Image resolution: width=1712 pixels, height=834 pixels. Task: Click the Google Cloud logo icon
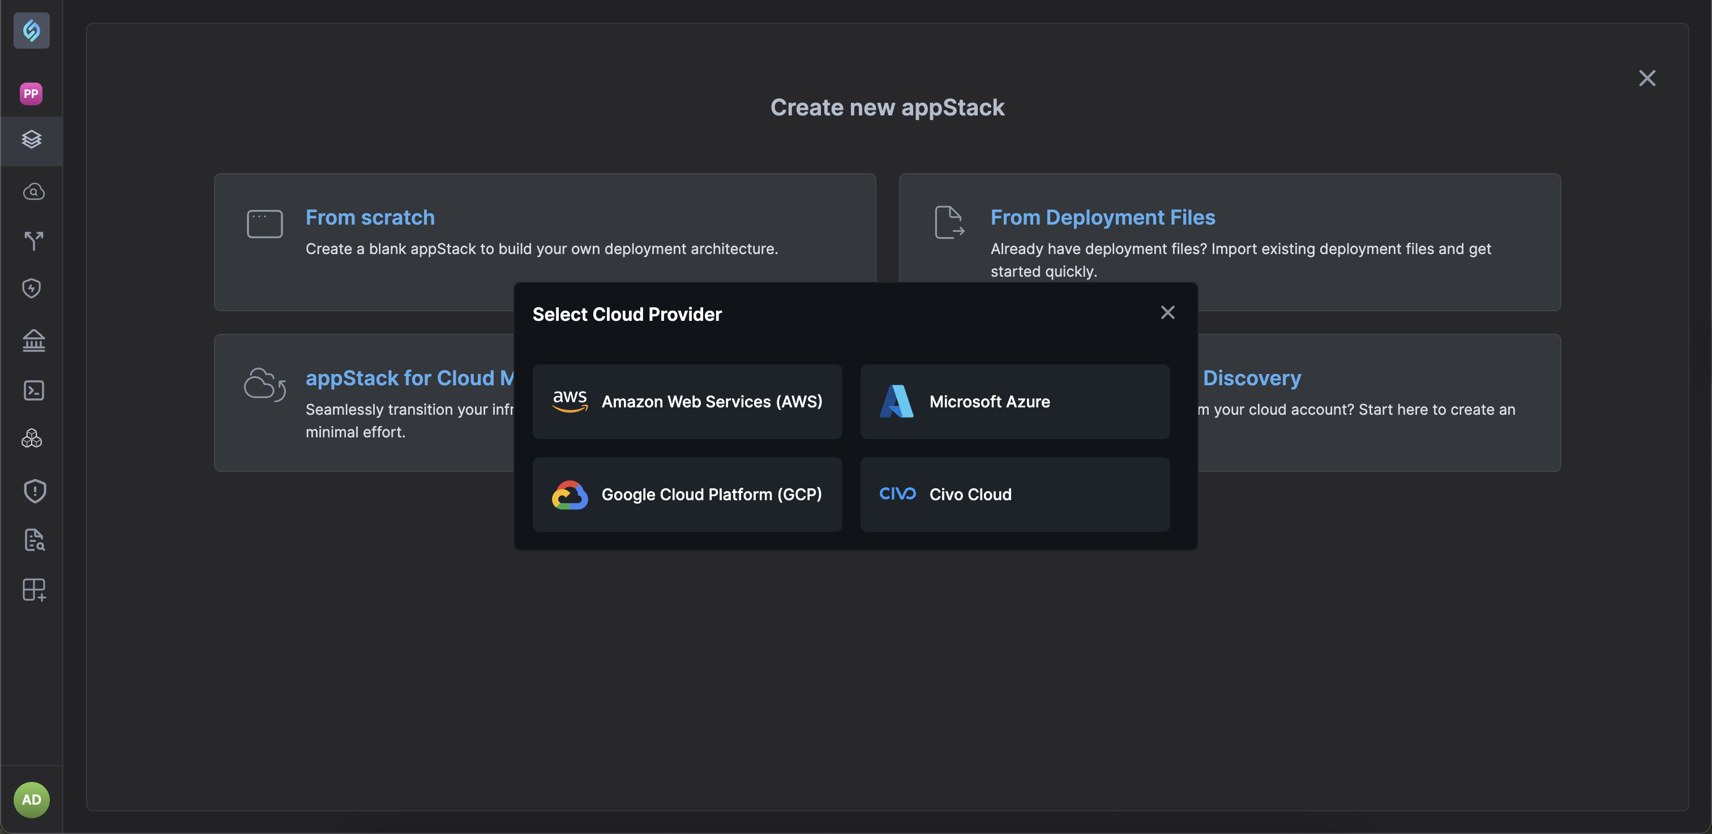570,495
